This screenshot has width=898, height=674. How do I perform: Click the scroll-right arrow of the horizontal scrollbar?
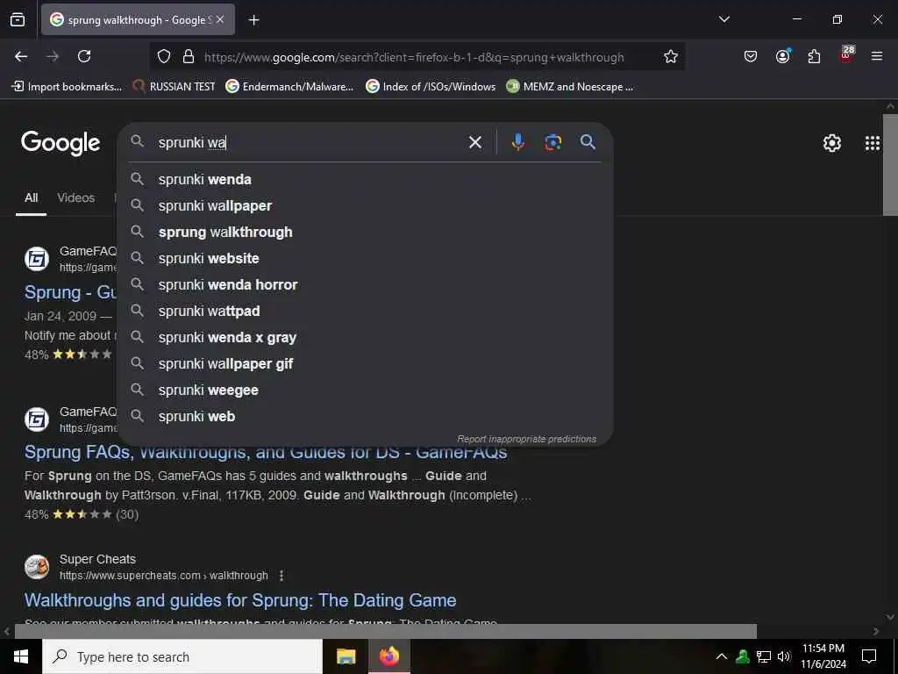tap(876, 631)
